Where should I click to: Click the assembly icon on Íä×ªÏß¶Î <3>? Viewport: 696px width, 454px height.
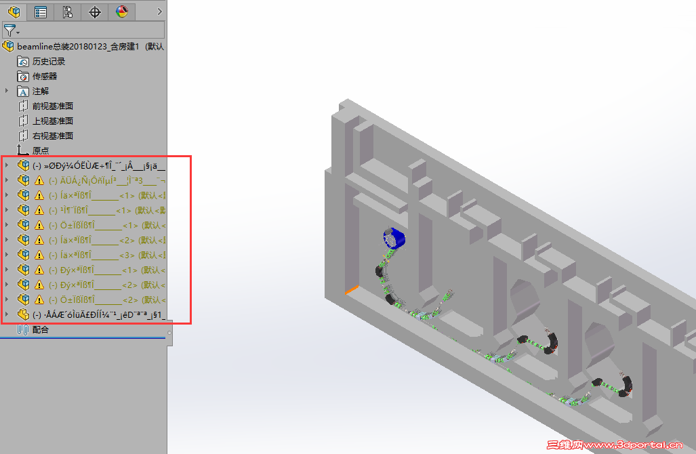click(24, 255)
